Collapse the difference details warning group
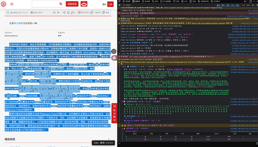258x147 pixels. coord(122,128)
